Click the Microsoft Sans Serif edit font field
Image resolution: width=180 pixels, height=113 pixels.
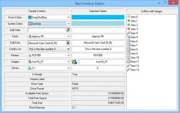[x=47, y=43]
